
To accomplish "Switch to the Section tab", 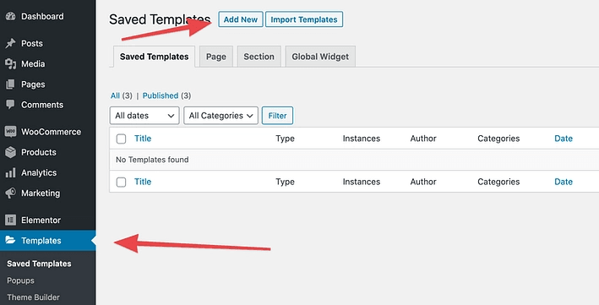I will pyautogui.click(x=259, y=57).
